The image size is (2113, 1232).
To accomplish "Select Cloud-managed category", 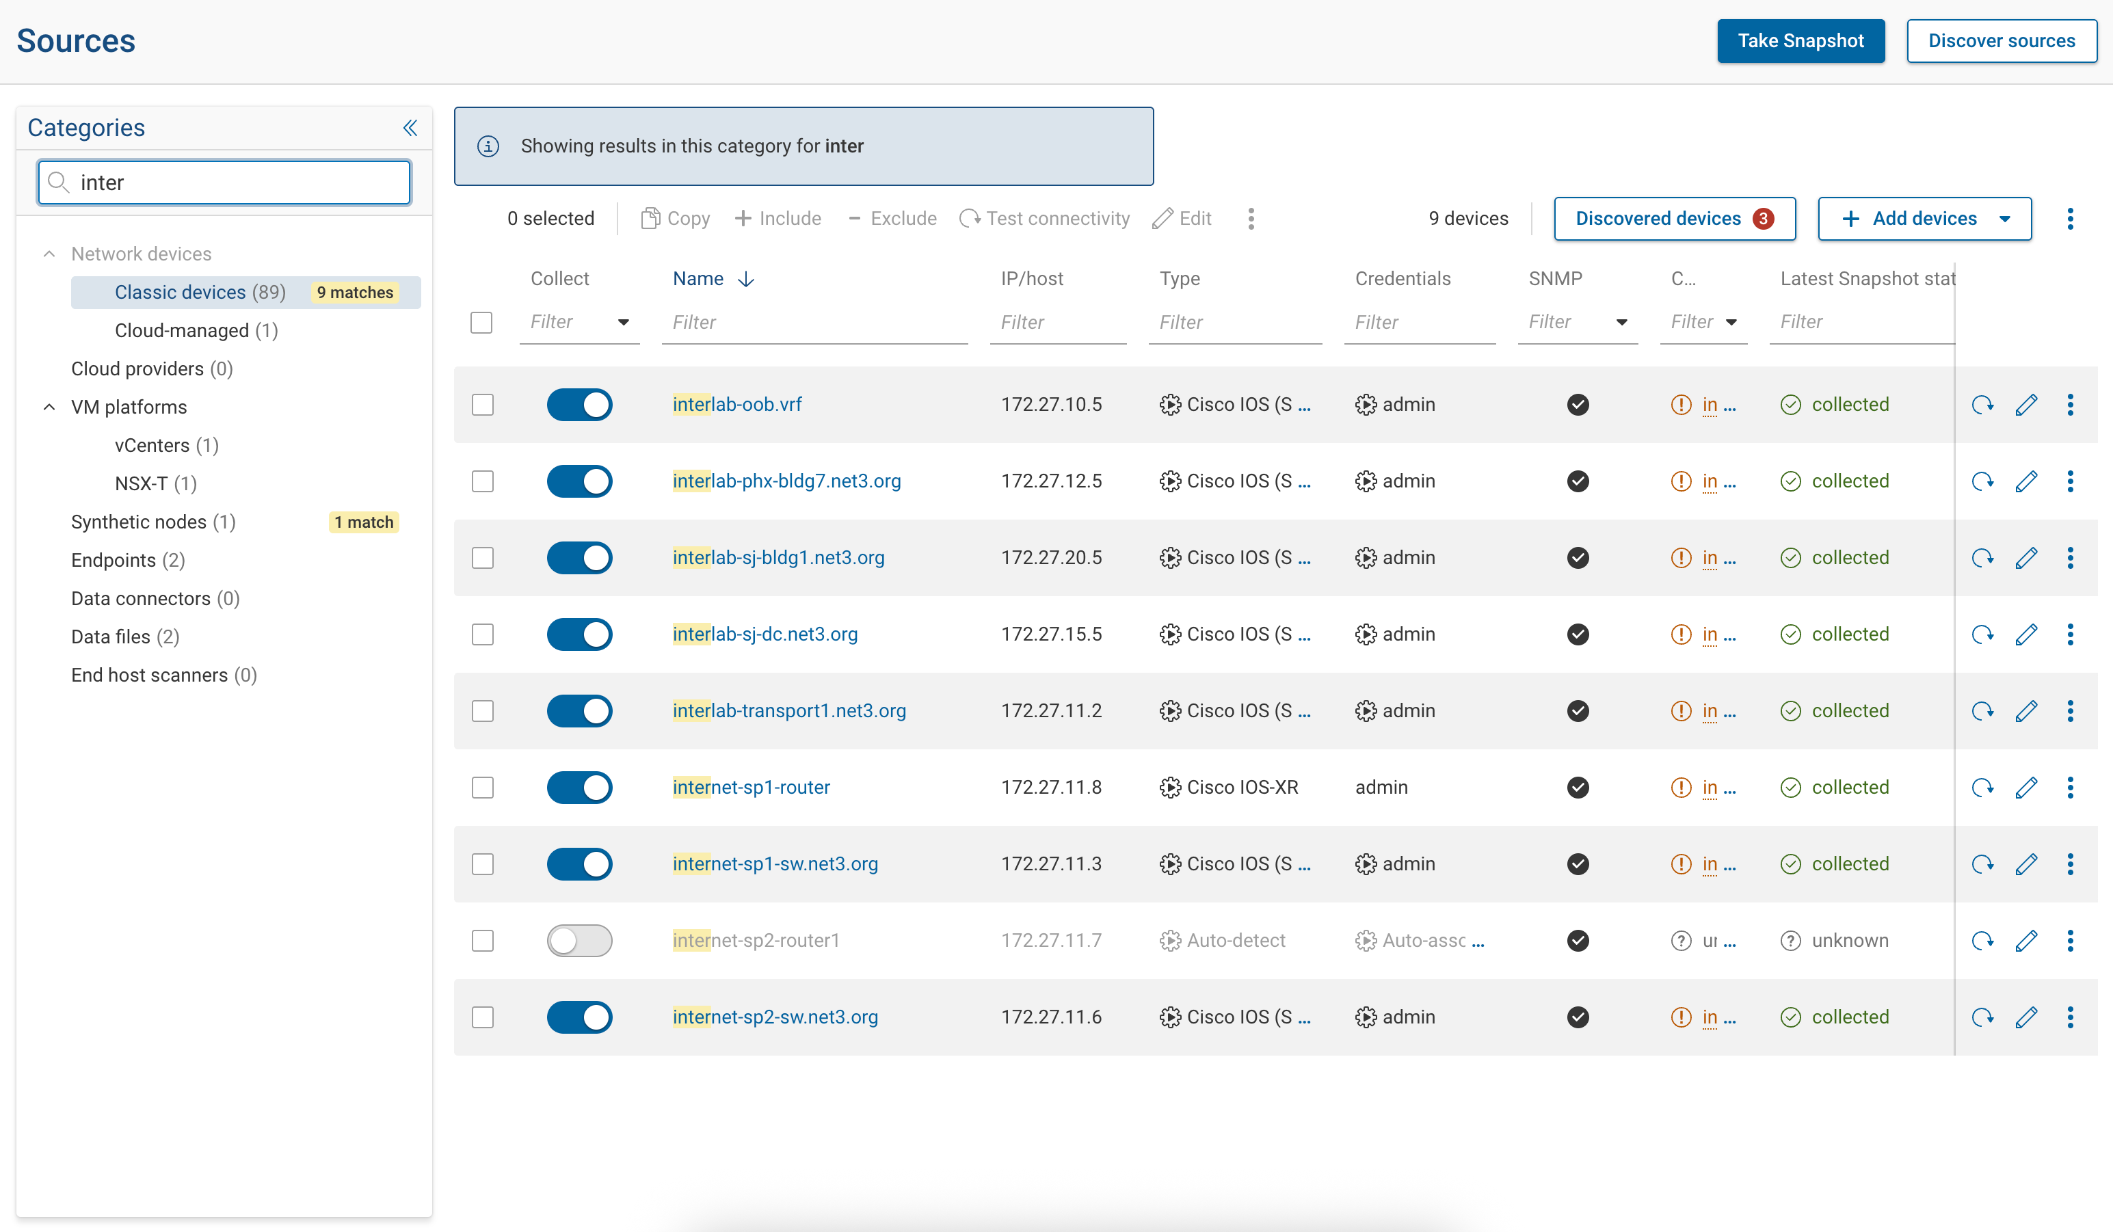I will [x=196, y=331].
